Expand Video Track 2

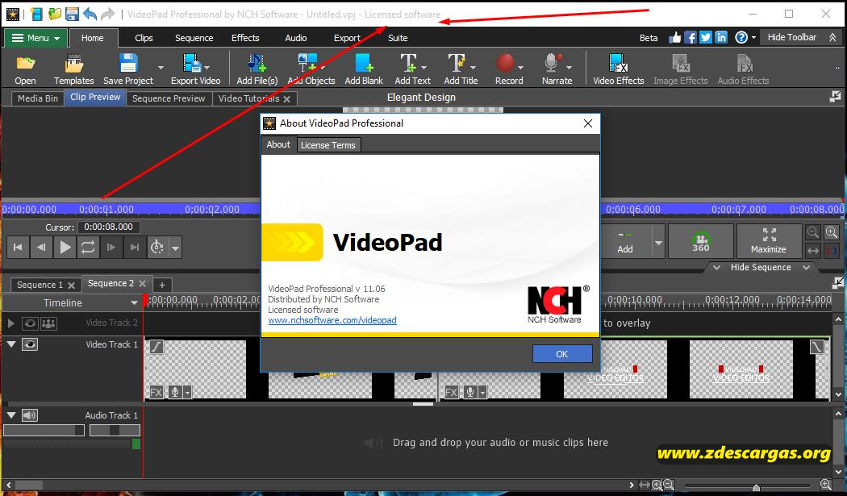(x=10, y=323)
